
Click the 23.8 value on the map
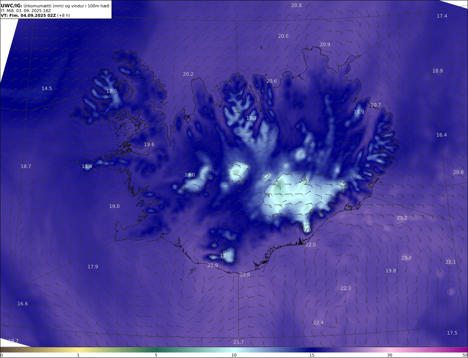(407, 258)
